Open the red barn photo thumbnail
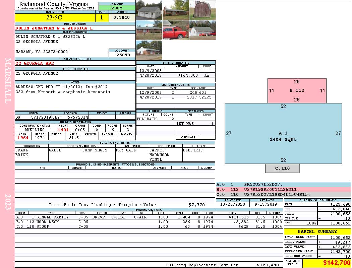Screen dimensions: 352x268 [x=202, y=10]
